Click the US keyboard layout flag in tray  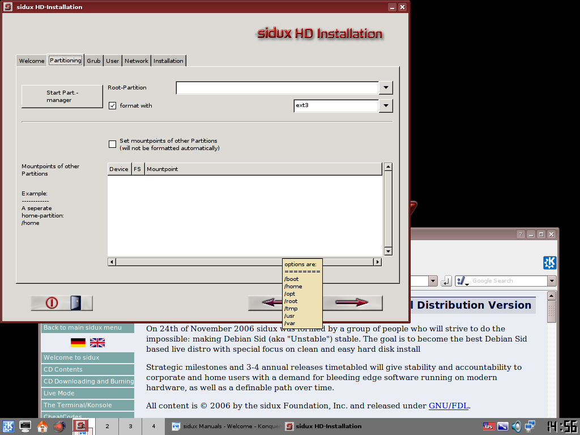(489, 427)
